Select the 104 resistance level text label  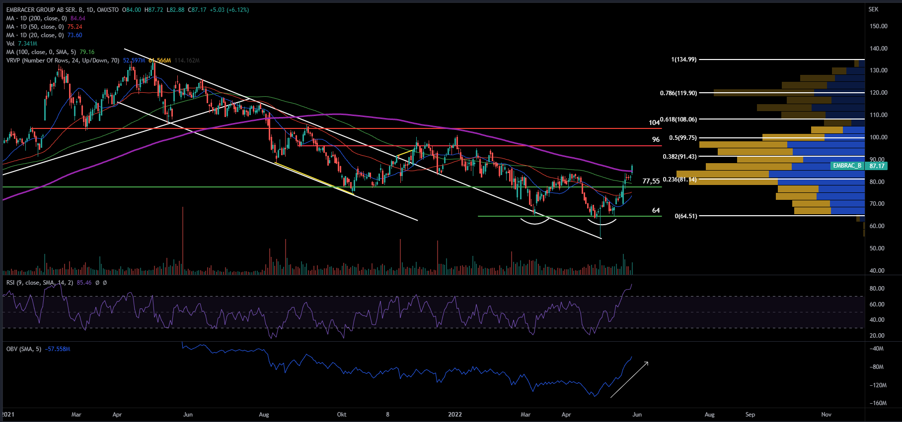[x=654, y=123]
